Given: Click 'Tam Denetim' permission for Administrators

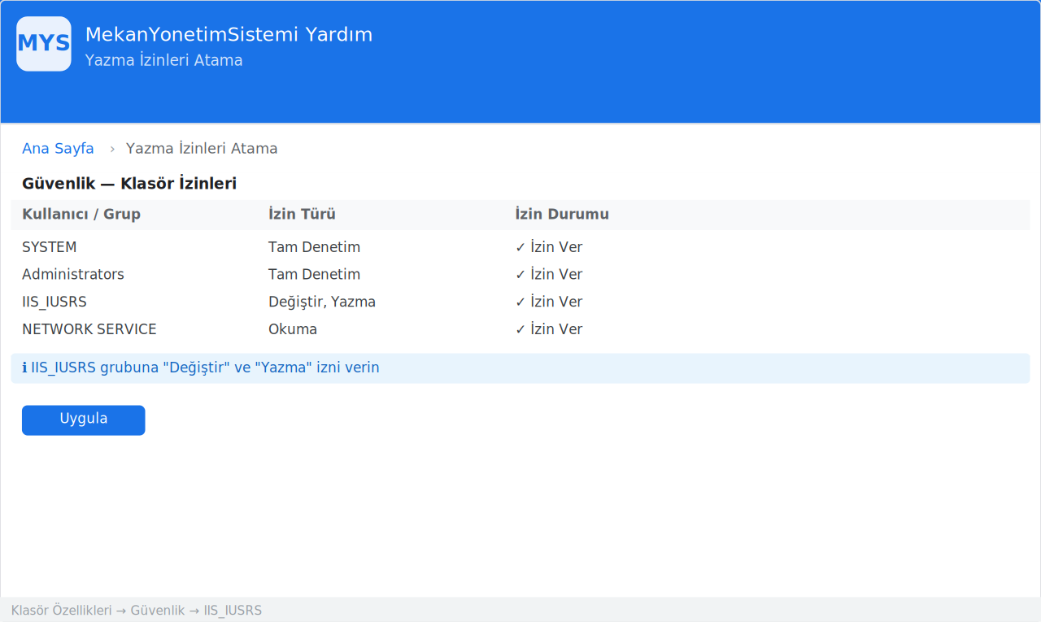Looking at the screenshot, I should click(314, 275).
